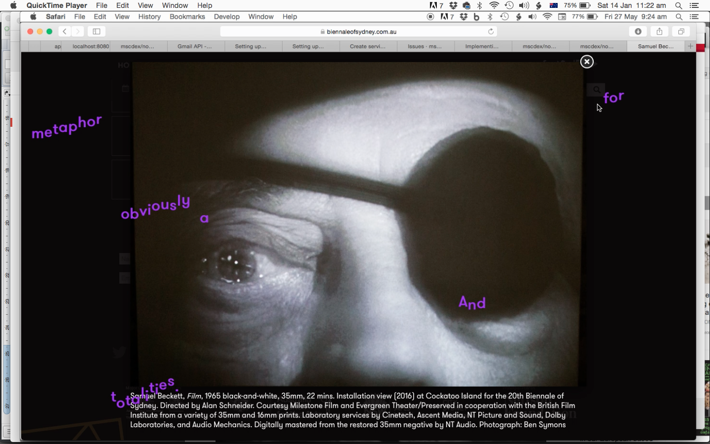Image resolution: width=710 pixels, height=444 pixels.
Task: Click the 75% battery indicator
Action: (x=577, y=5)
